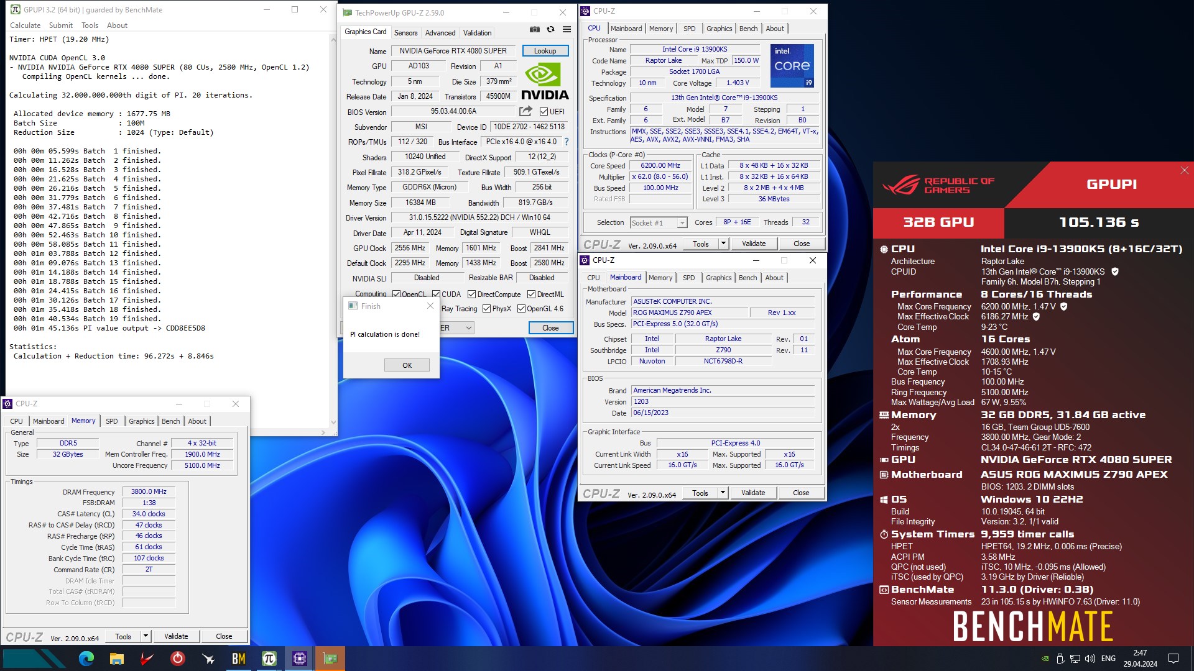The width and height of the screenshot is (1194, 671).
Task: Open the GPUPI Calculate menu
Action: click(25, 25)
